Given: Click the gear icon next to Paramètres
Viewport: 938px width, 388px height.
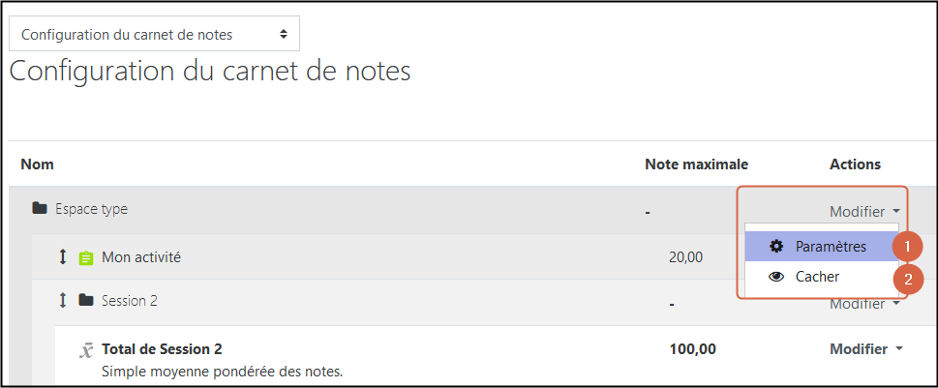Looking at the screenshot, I should point(776,247).
